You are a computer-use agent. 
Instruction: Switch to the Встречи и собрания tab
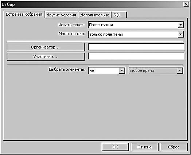24,14
